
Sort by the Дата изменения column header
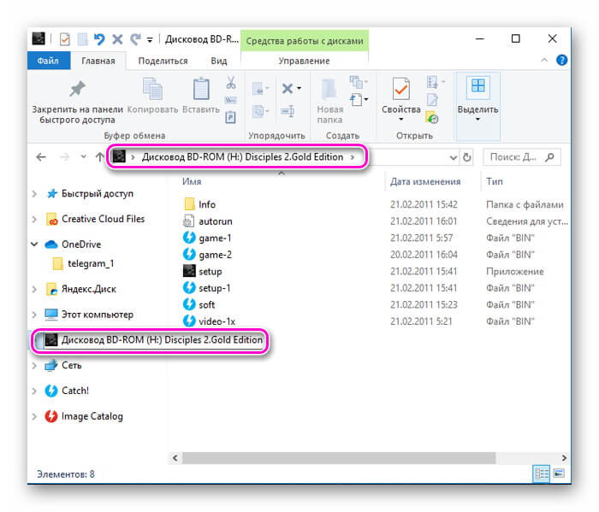coord(424,181)
